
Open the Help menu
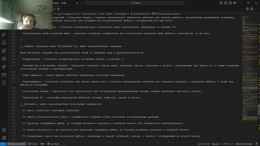coord(64,3)
